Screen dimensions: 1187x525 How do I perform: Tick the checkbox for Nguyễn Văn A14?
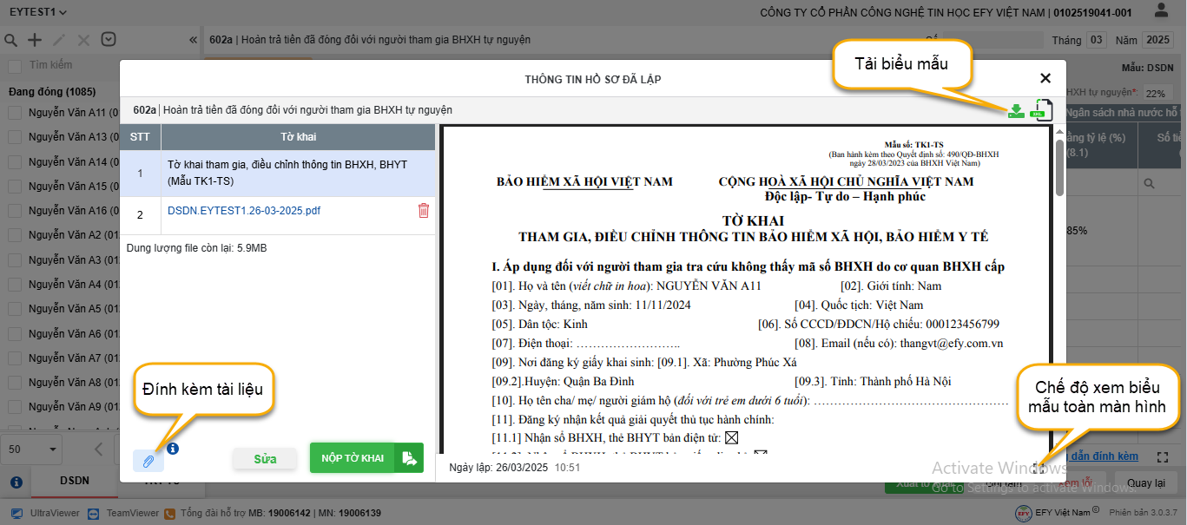tap(15, 162)
